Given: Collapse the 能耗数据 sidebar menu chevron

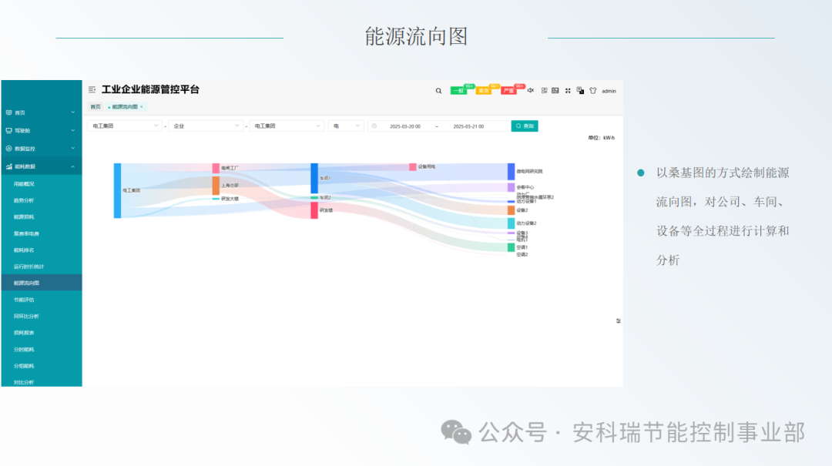Looking at the screenshot, I should tap(72, 166).
